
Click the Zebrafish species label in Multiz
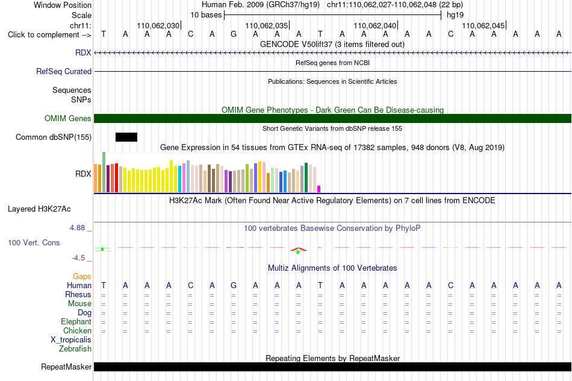(x=75, y=348)
